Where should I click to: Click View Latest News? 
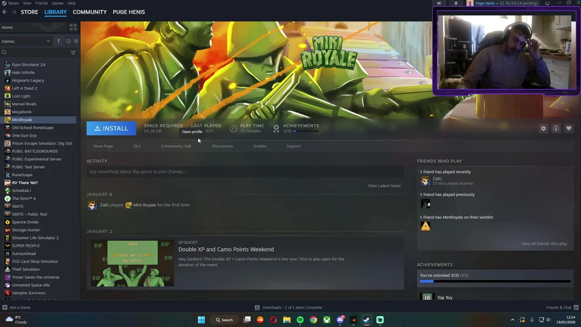[384, 186]
